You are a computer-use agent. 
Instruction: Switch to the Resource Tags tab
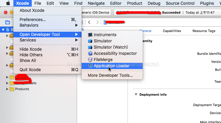204,31
